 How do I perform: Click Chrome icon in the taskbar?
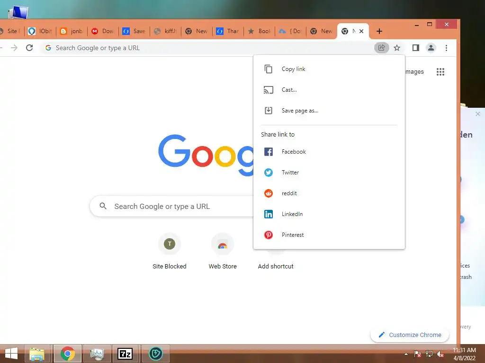click(x=68, y=354)
